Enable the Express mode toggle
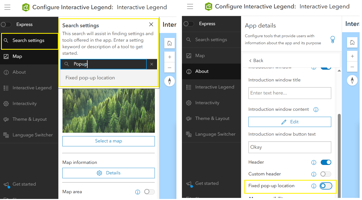362x200 pixels. (x=6, y=24)
